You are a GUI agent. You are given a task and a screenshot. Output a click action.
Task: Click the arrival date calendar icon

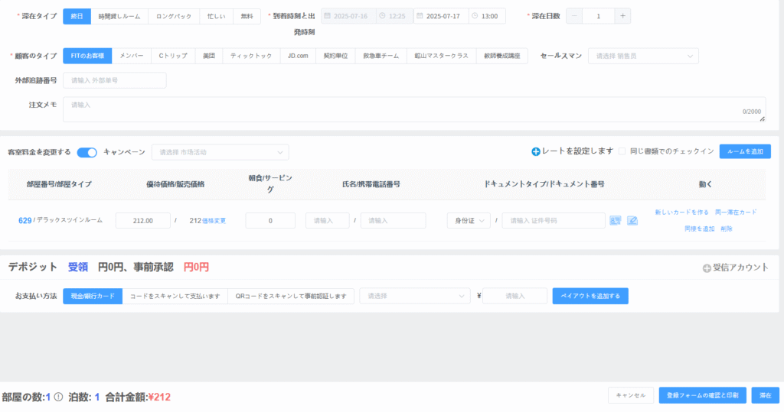327,16
